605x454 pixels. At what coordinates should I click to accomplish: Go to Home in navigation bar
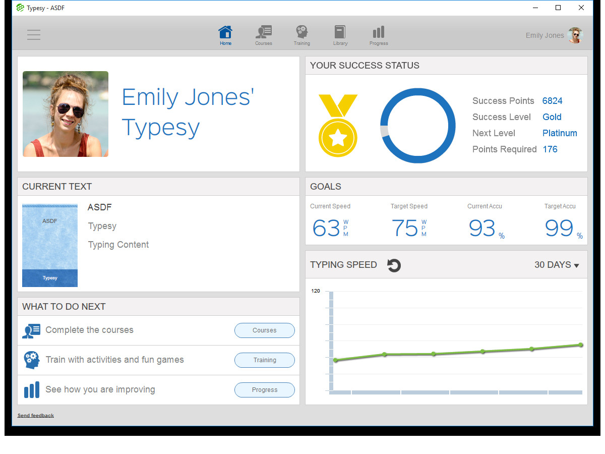click(225, 35)
